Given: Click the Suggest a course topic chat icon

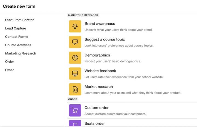Looking at the screenshot, I should coord(75,42).
